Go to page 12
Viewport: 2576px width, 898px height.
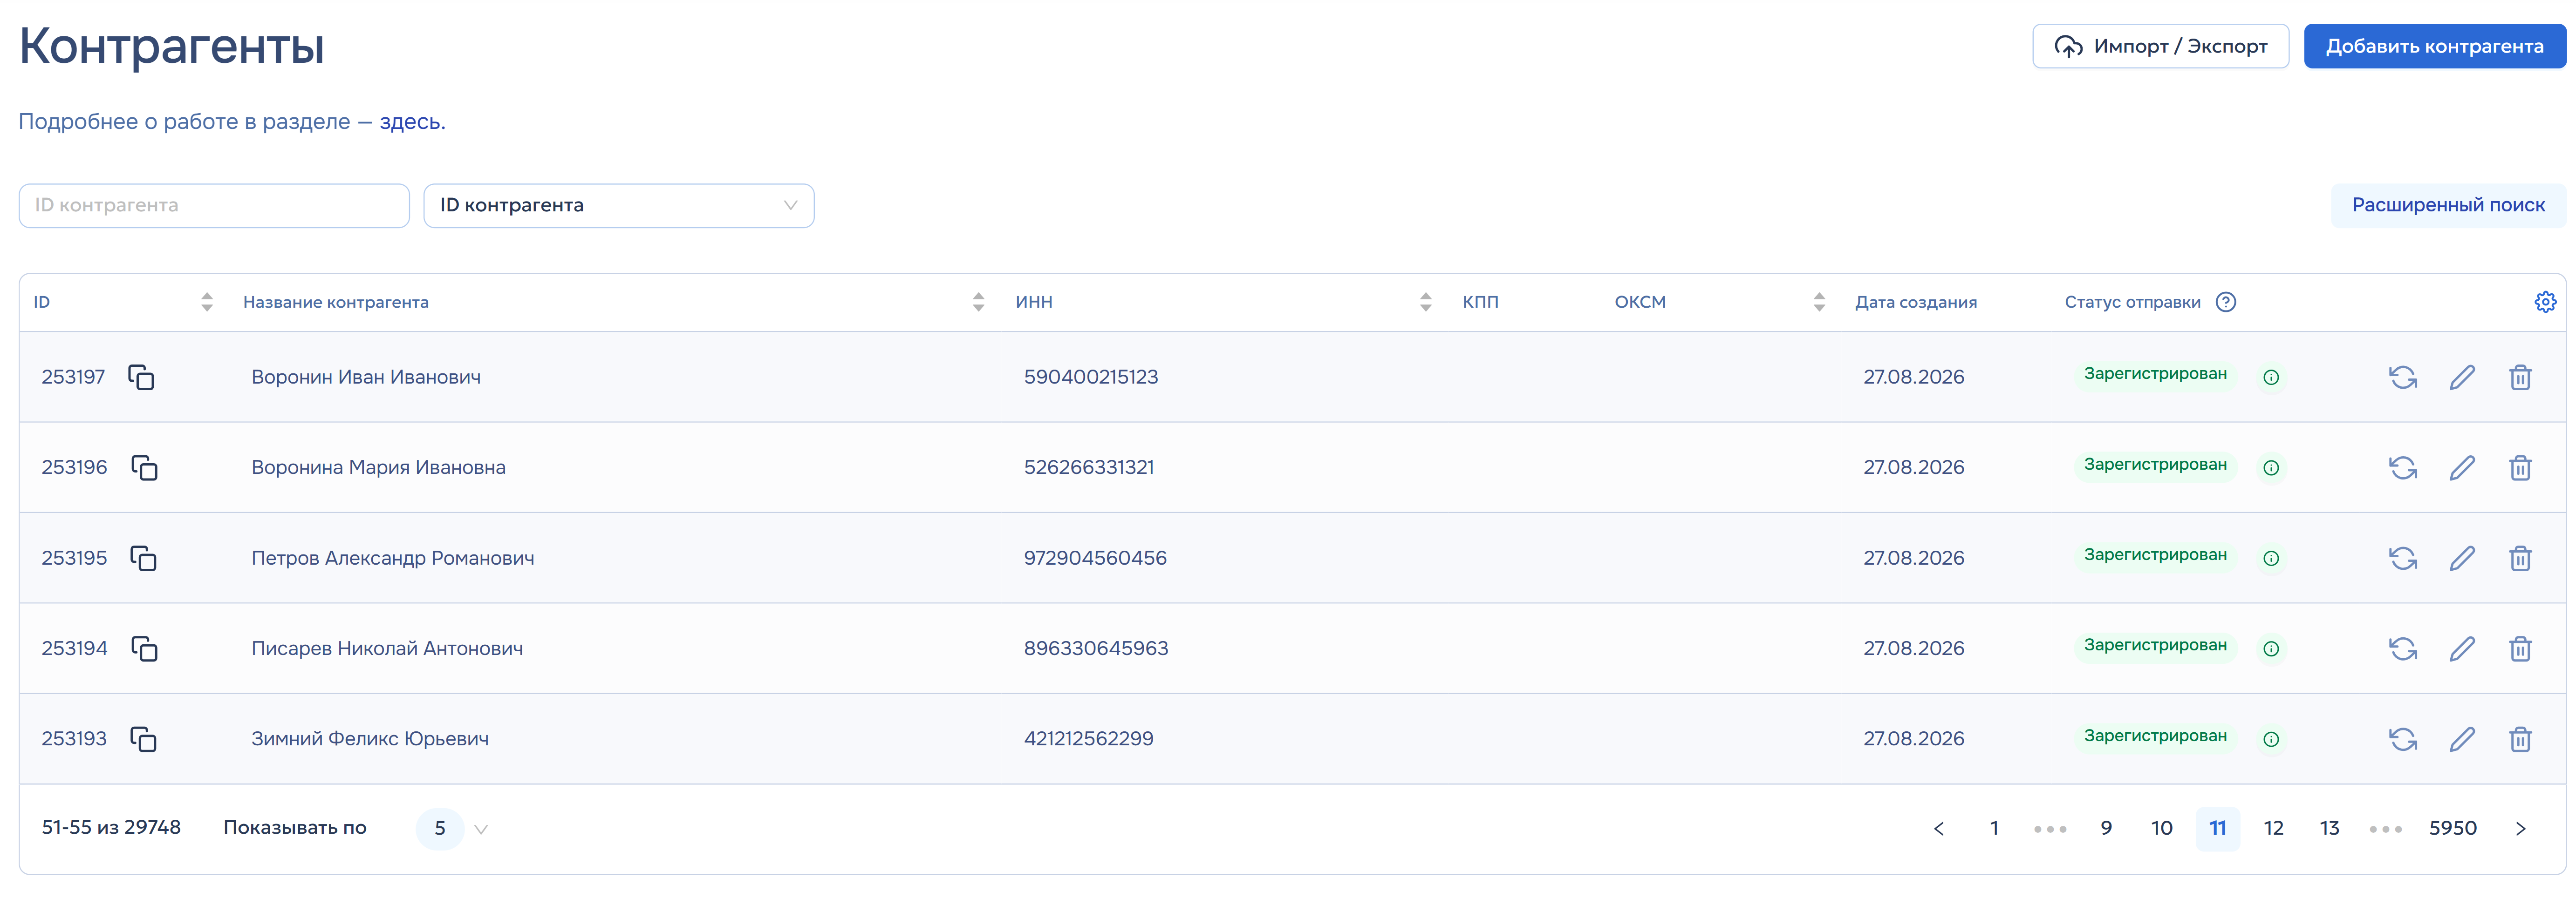2274,828
